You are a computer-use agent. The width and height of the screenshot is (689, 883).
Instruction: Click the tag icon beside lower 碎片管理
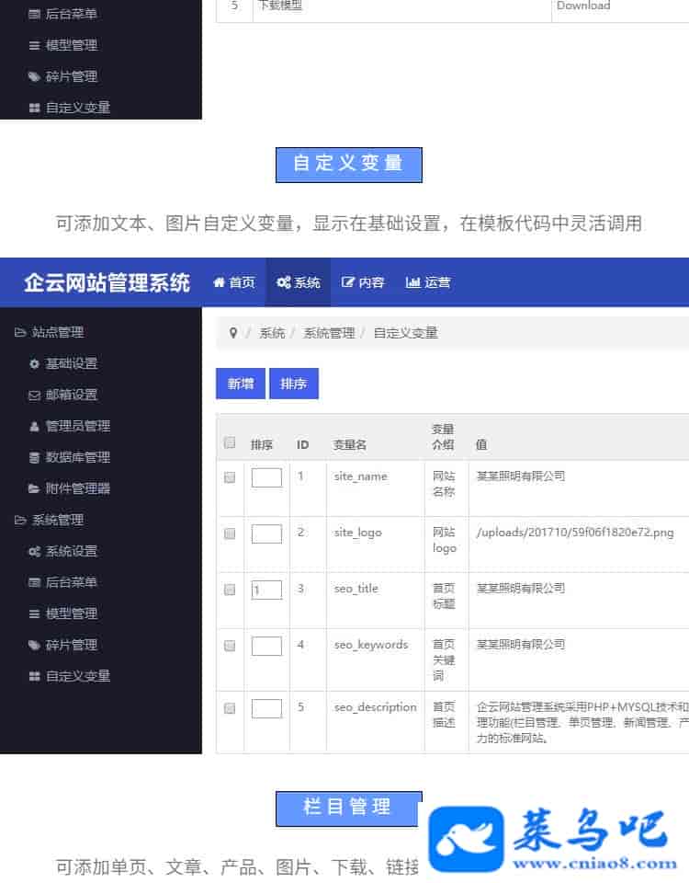point(35,646)
